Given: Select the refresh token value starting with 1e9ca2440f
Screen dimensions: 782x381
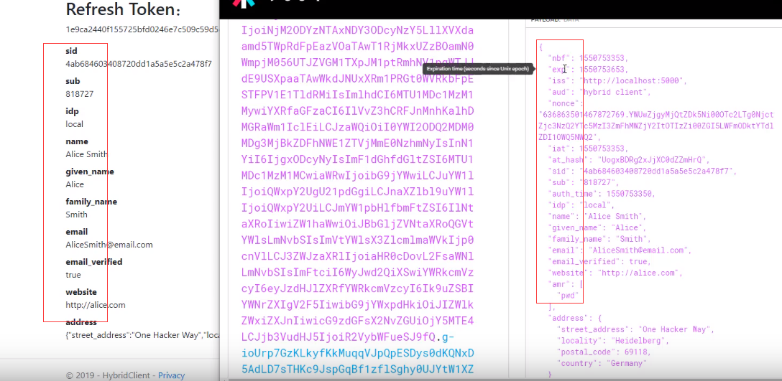Looking at the screenshot, I should click(142, 29).
